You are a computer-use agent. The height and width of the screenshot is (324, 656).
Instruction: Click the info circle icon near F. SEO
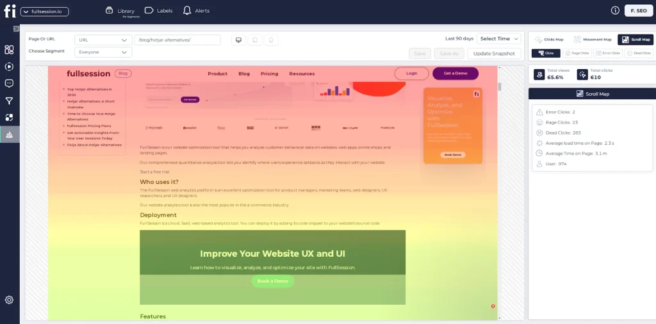click(615, 11)
